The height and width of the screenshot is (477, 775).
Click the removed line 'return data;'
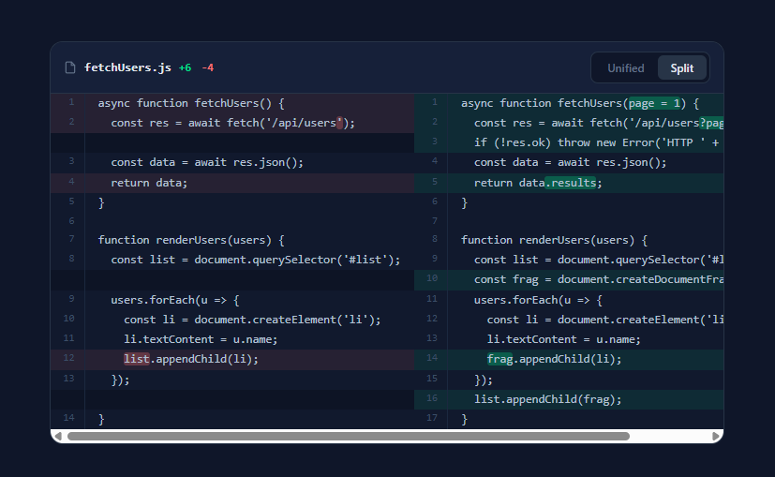coord(232,183)
